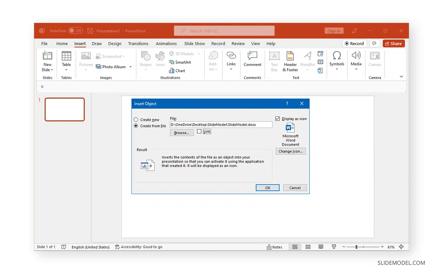
Task: Select Create from file radio button
Action: pos(136,126)
